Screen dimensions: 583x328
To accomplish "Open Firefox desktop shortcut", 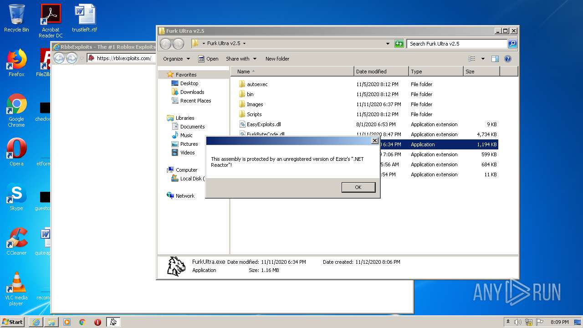I will click(16, 63).
